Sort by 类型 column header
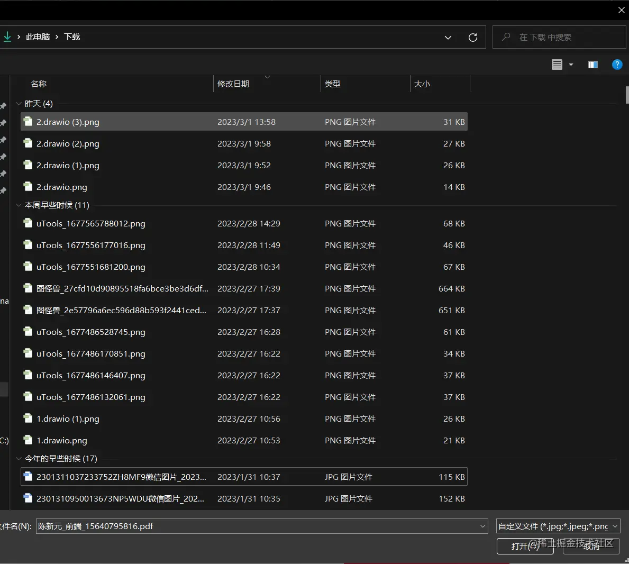 click(333, 84)
